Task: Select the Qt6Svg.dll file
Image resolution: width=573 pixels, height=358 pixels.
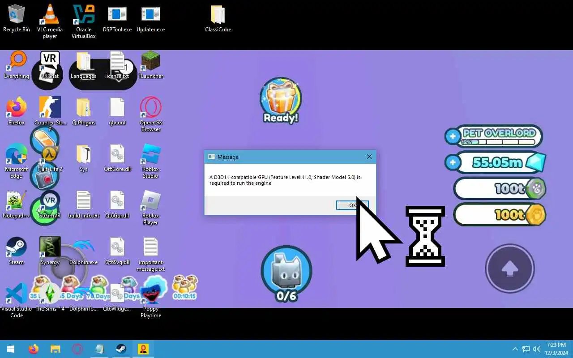Action: (117, 251)
